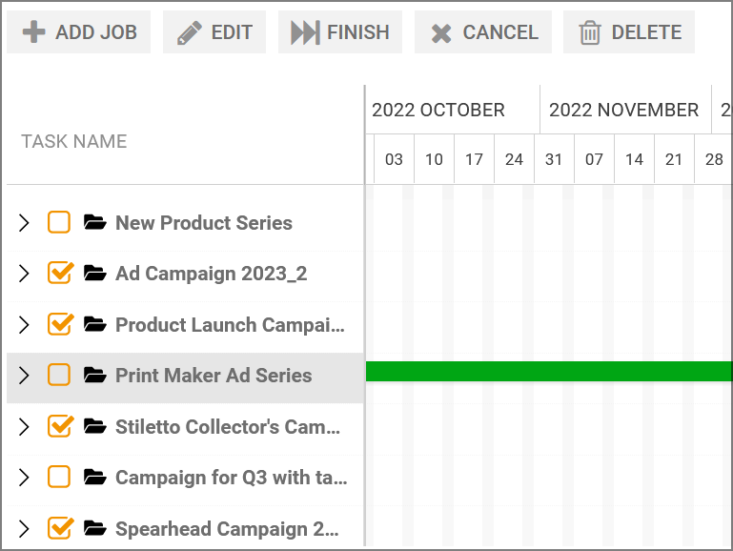Click the fast-forward Finish icon
Viewport: 733px width, 551px height.
pyautogui.click(x=305, y=32)
